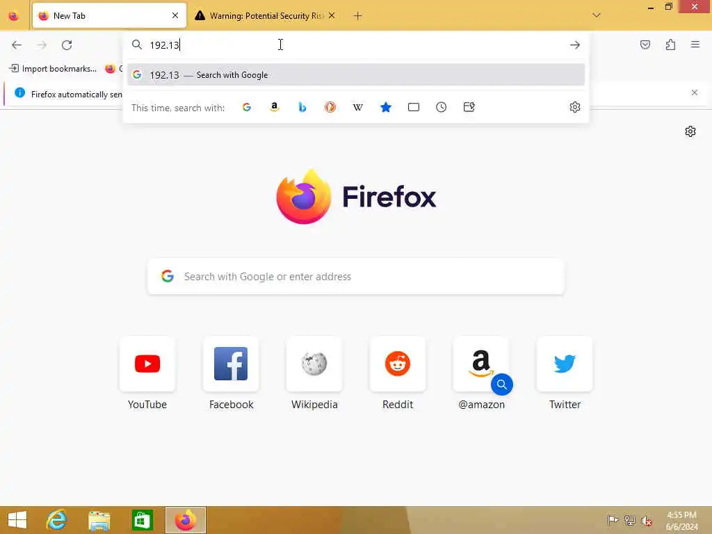Screen dimensions: 712x534
Task: Open File Explorer from taskbar
Action: 99,520
